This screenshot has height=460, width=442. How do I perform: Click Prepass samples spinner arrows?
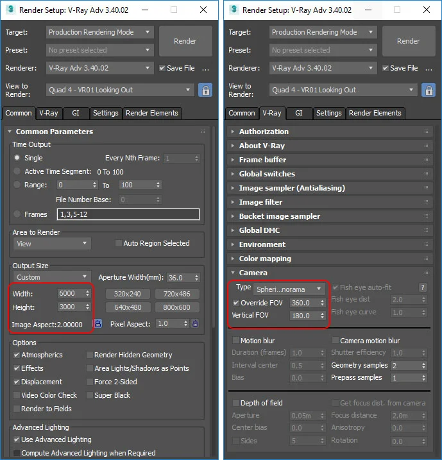423,378
